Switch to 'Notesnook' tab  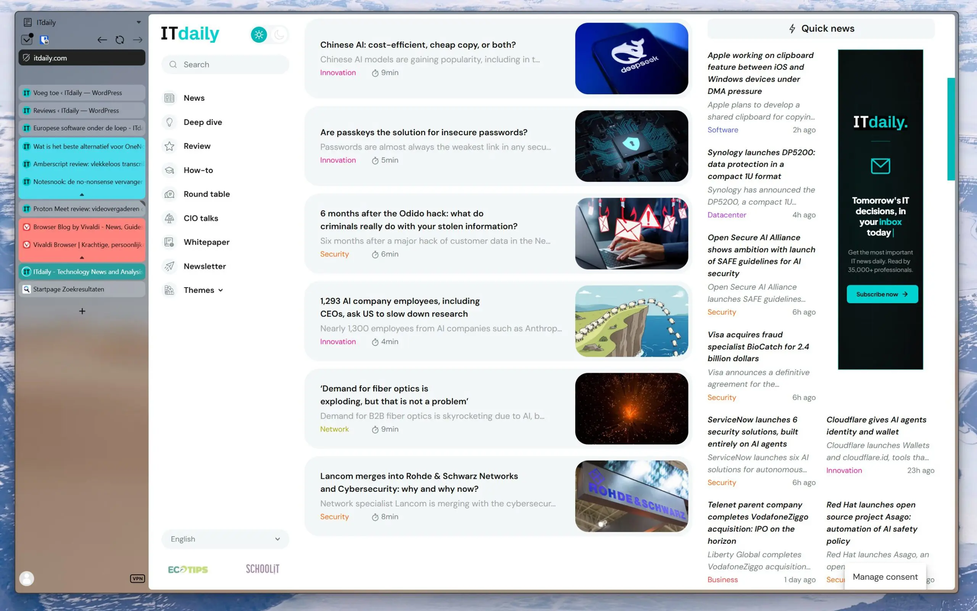[82, 182]
